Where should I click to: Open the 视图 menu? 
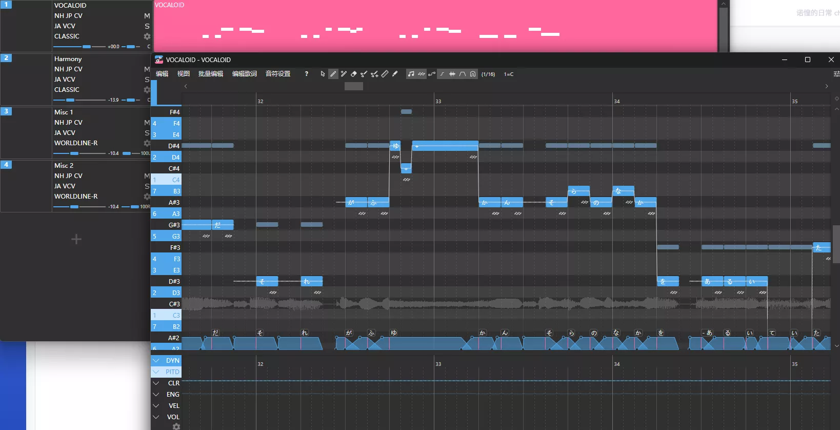(184, 74)
